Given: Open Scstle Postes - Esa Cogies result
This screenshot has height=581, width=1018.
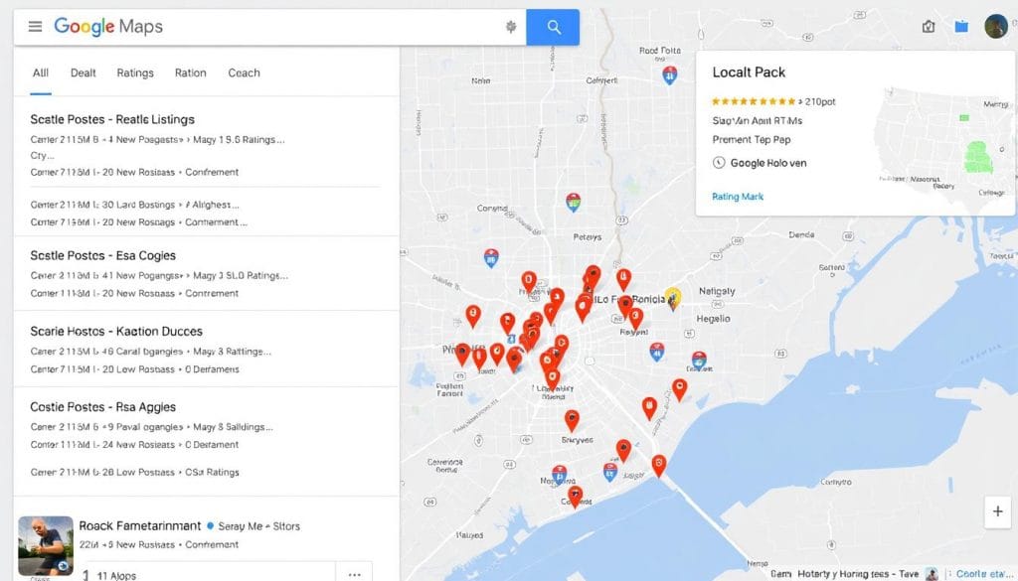Looking at the screenshot, I should pyautogui.click(x=102, y=255).
